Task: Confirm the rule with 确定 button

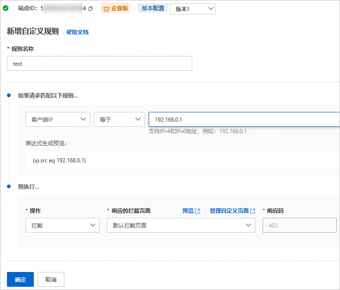Action: coord(20,279)
